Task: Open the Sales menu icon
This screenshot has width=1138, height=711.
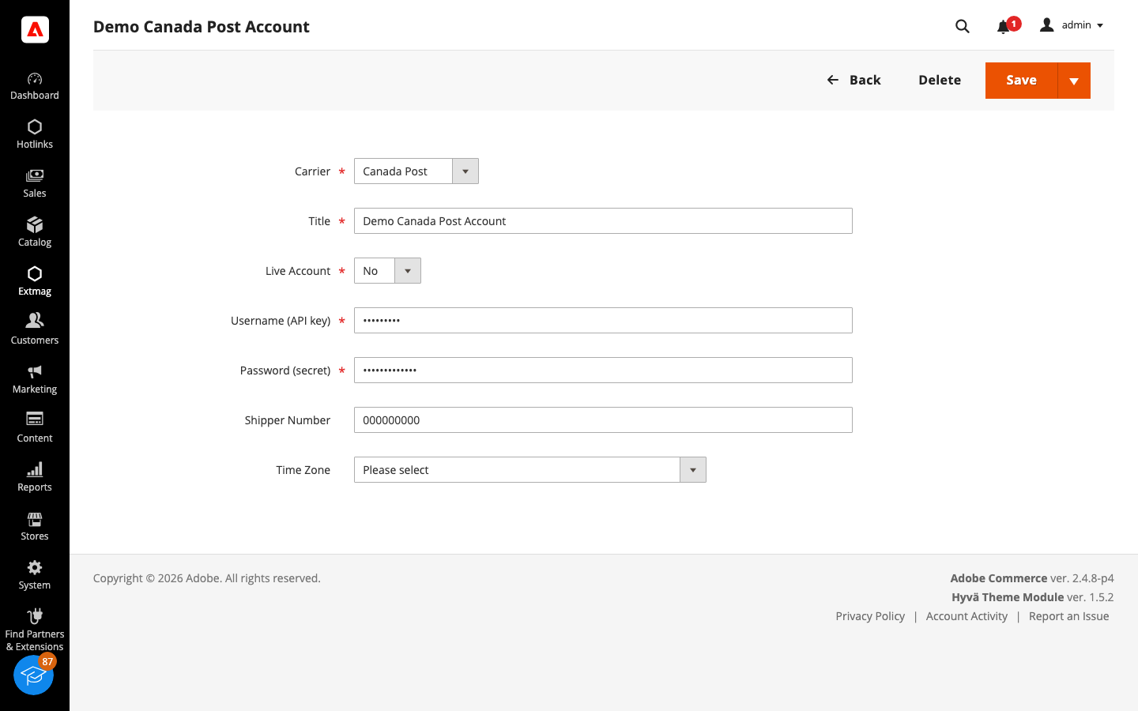Action: [35, 176]
